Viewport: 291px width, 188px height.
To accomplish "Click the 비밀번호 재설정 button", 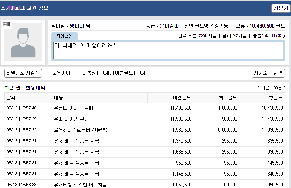I will tap(23, 73).
